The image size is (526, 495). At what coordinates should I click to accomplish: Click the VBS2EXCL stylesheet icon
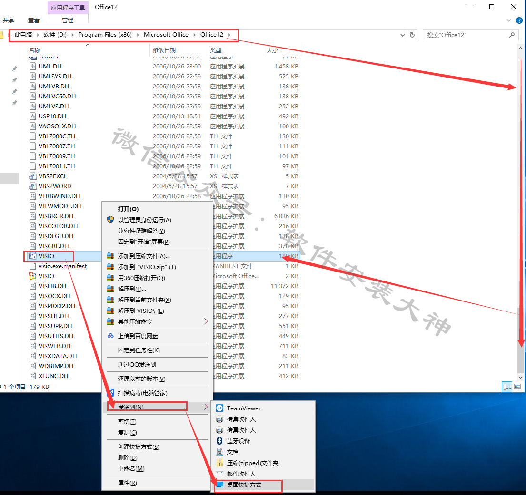[x=32, y=176]
